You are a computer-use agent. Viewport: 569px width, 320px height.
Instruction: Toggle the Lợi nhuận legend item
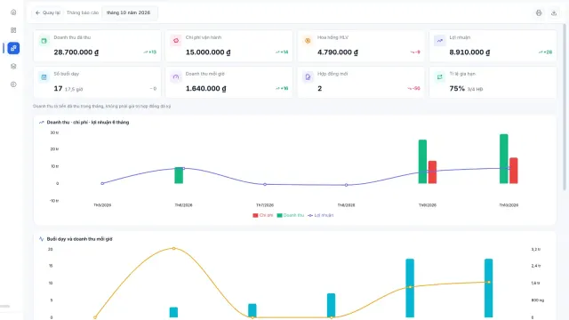click(x=320, y=215)
